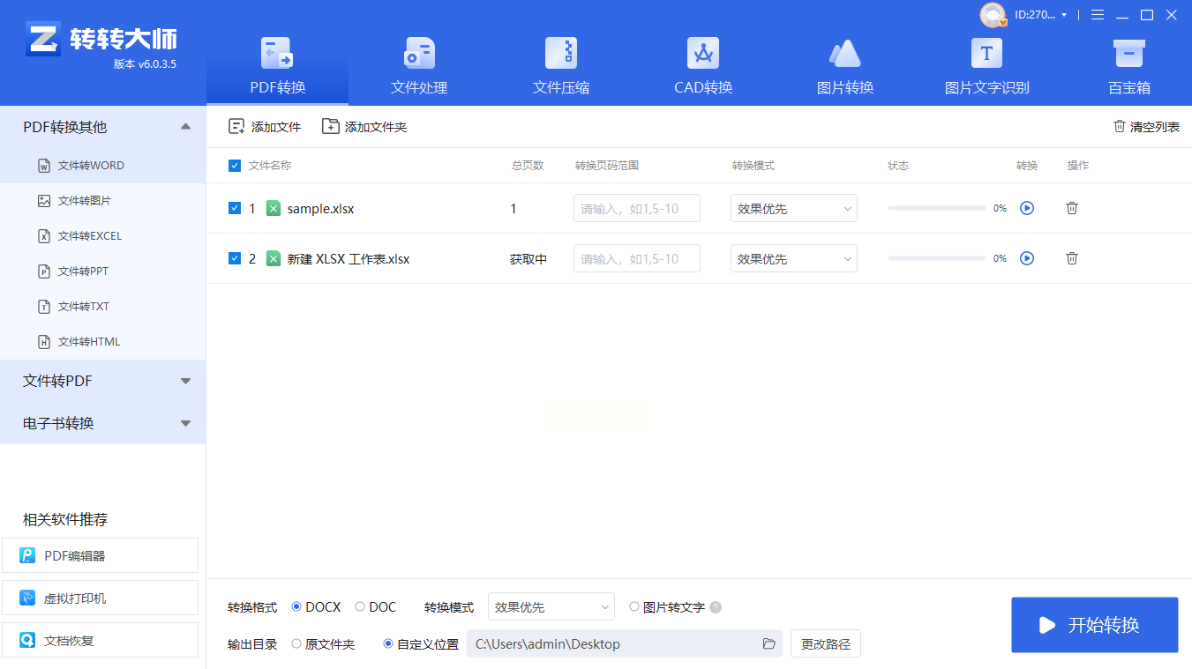Select 文件转EXCEL in the sidebar
This screenshot has width=1192, height=669.
coord(89,236)
